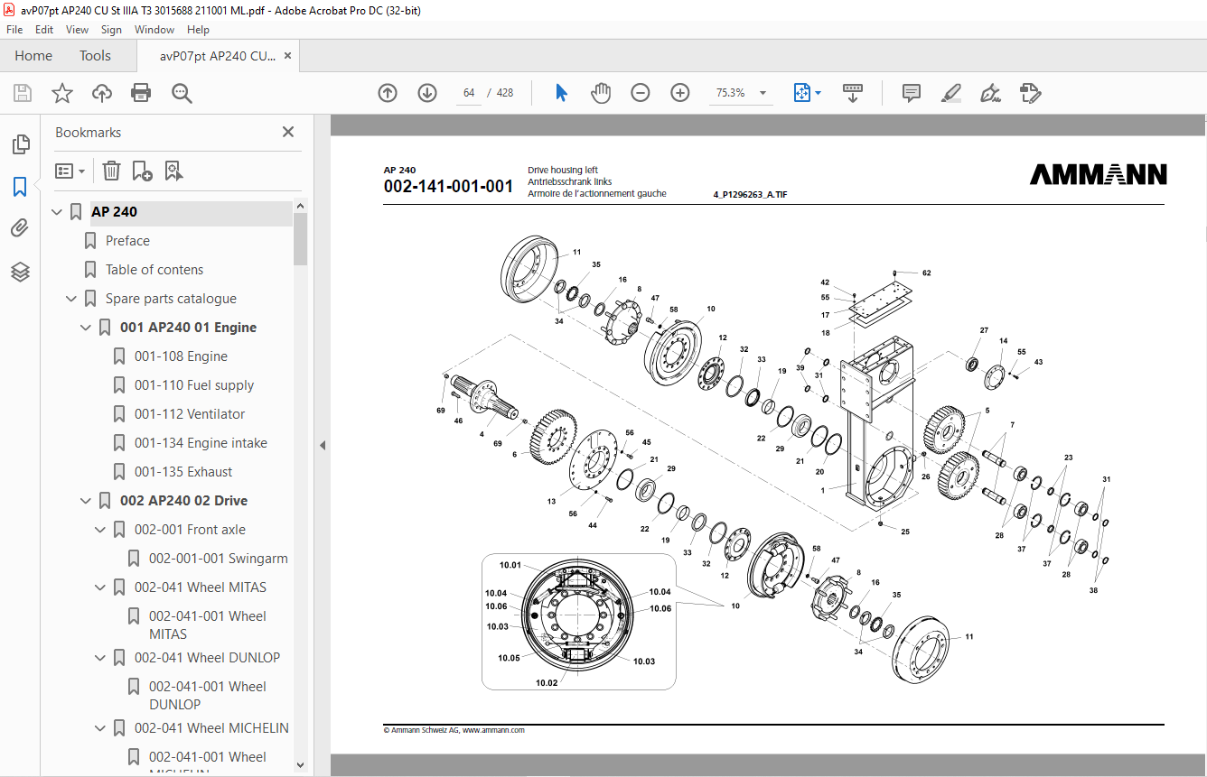Open the 001-135 Exhaust bookmark
1207x777 pixels.
183,472
